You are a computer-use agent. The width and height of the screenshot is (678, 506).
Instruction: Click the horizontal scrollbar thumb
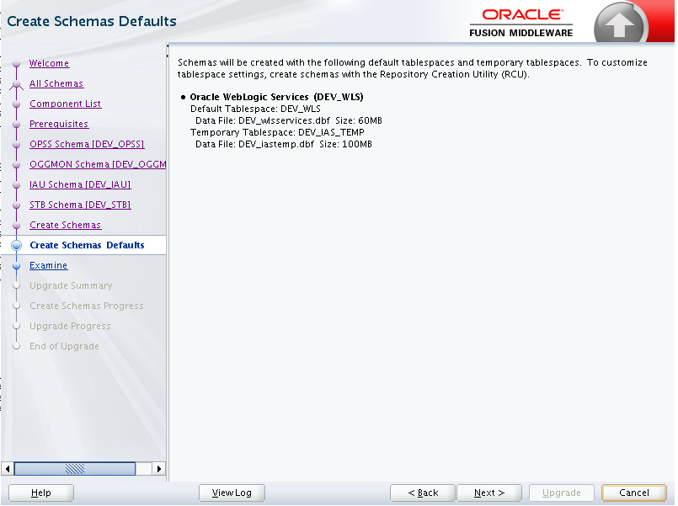[75, 468]
